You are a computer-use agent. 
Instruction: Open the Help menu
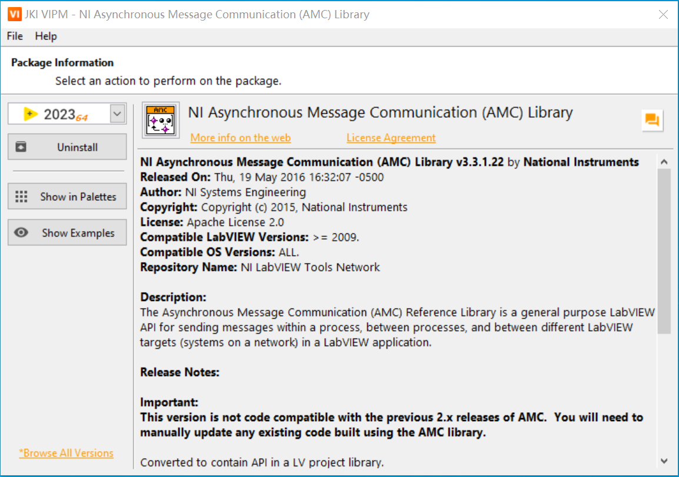46,36
